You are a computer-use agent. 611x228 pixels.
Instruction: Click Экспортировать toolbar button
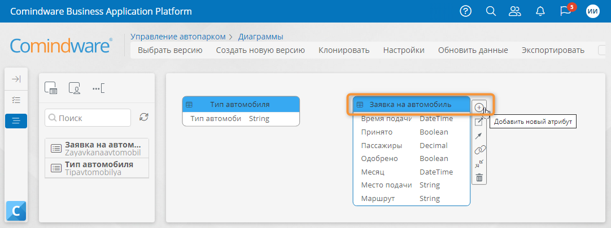553,50
